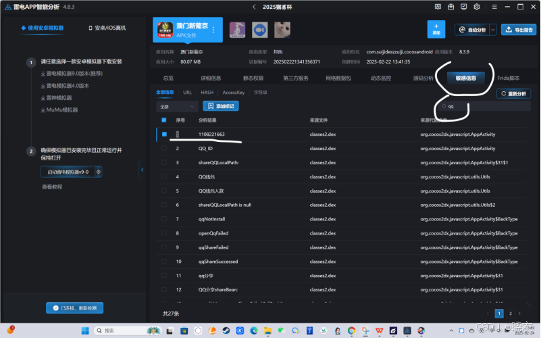Click shareQQLocalPath is null result text
Viewport: 541px width, 338px height.
click(225, 205)
